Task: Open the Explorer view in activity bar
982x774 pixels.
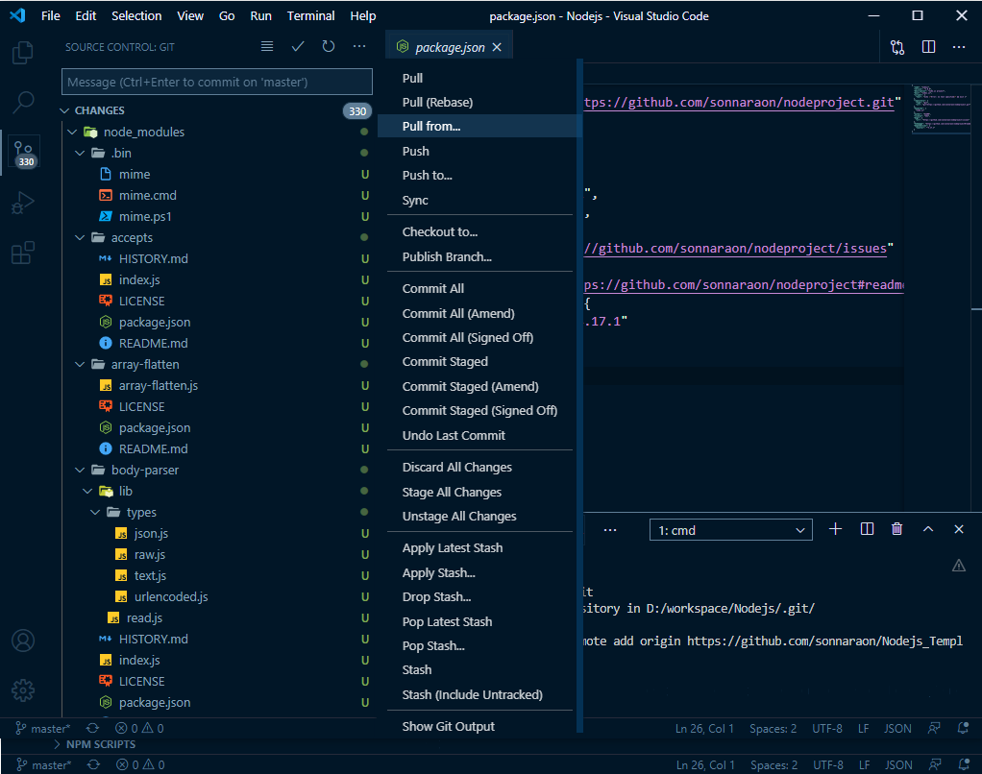Action: tap(22, 53)
